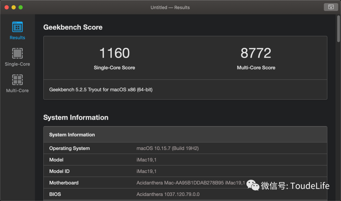Screen dimensions: 341x201
Task: Open the Multi-Core sidebar section
Action: point(17,83)
